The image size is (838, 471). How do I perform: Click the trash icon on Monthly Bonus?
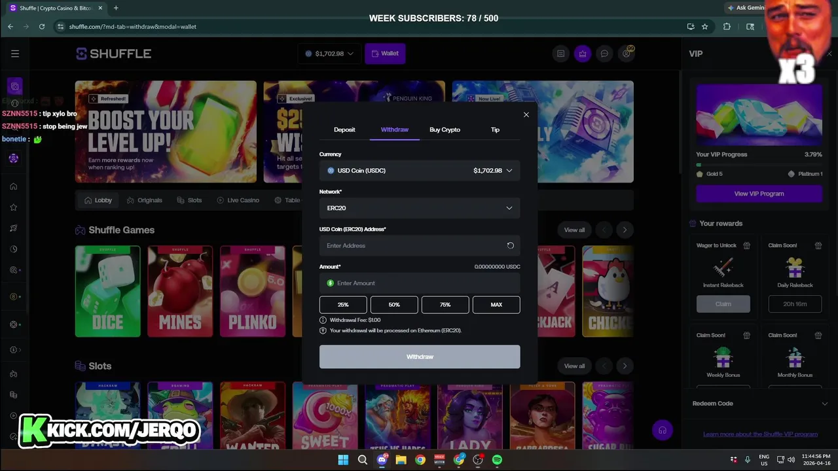(x=818, y=335)
